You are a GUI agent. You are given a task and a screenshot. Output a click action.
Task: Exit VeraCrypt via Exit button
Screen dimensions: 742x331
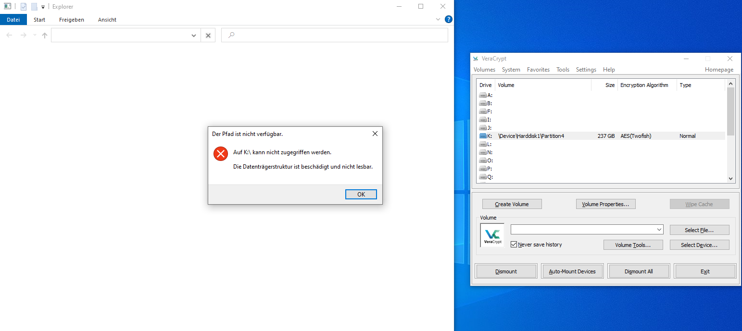point(705,271)
